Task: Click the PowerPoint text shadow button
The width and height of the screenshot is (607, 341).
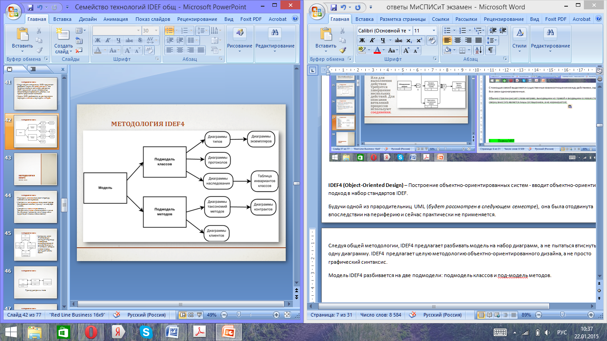Action: coord(139,40)
